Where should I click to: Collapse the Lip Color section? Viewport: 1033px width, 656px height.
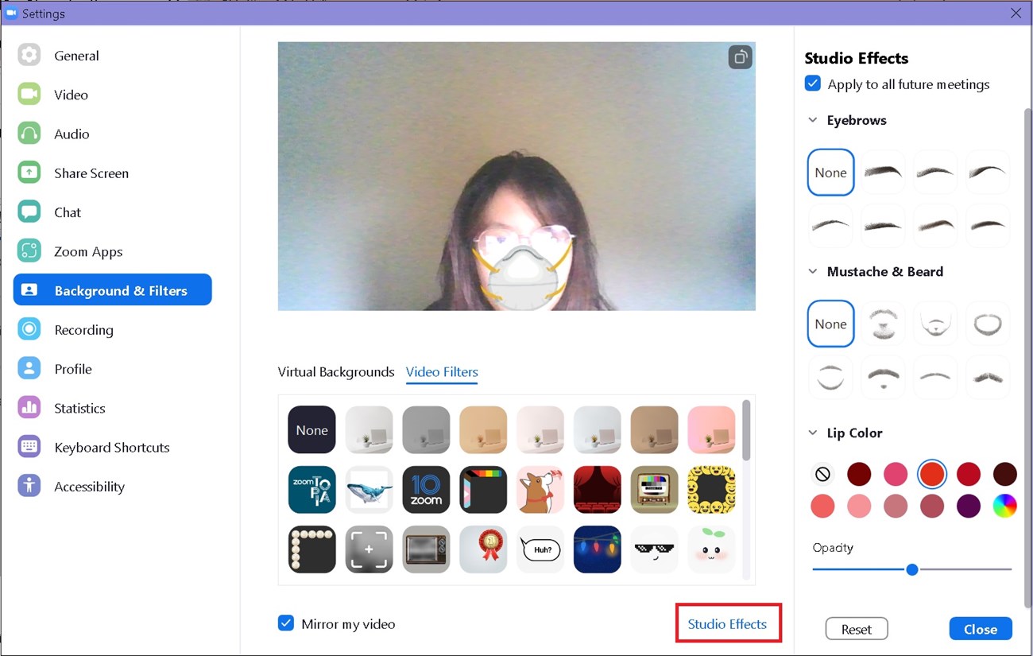[812, 433]
